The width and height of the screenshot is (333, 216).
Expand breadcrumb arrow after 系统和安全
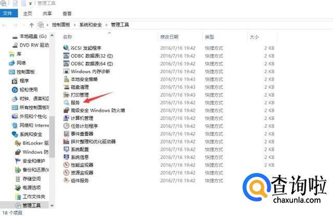106,25
